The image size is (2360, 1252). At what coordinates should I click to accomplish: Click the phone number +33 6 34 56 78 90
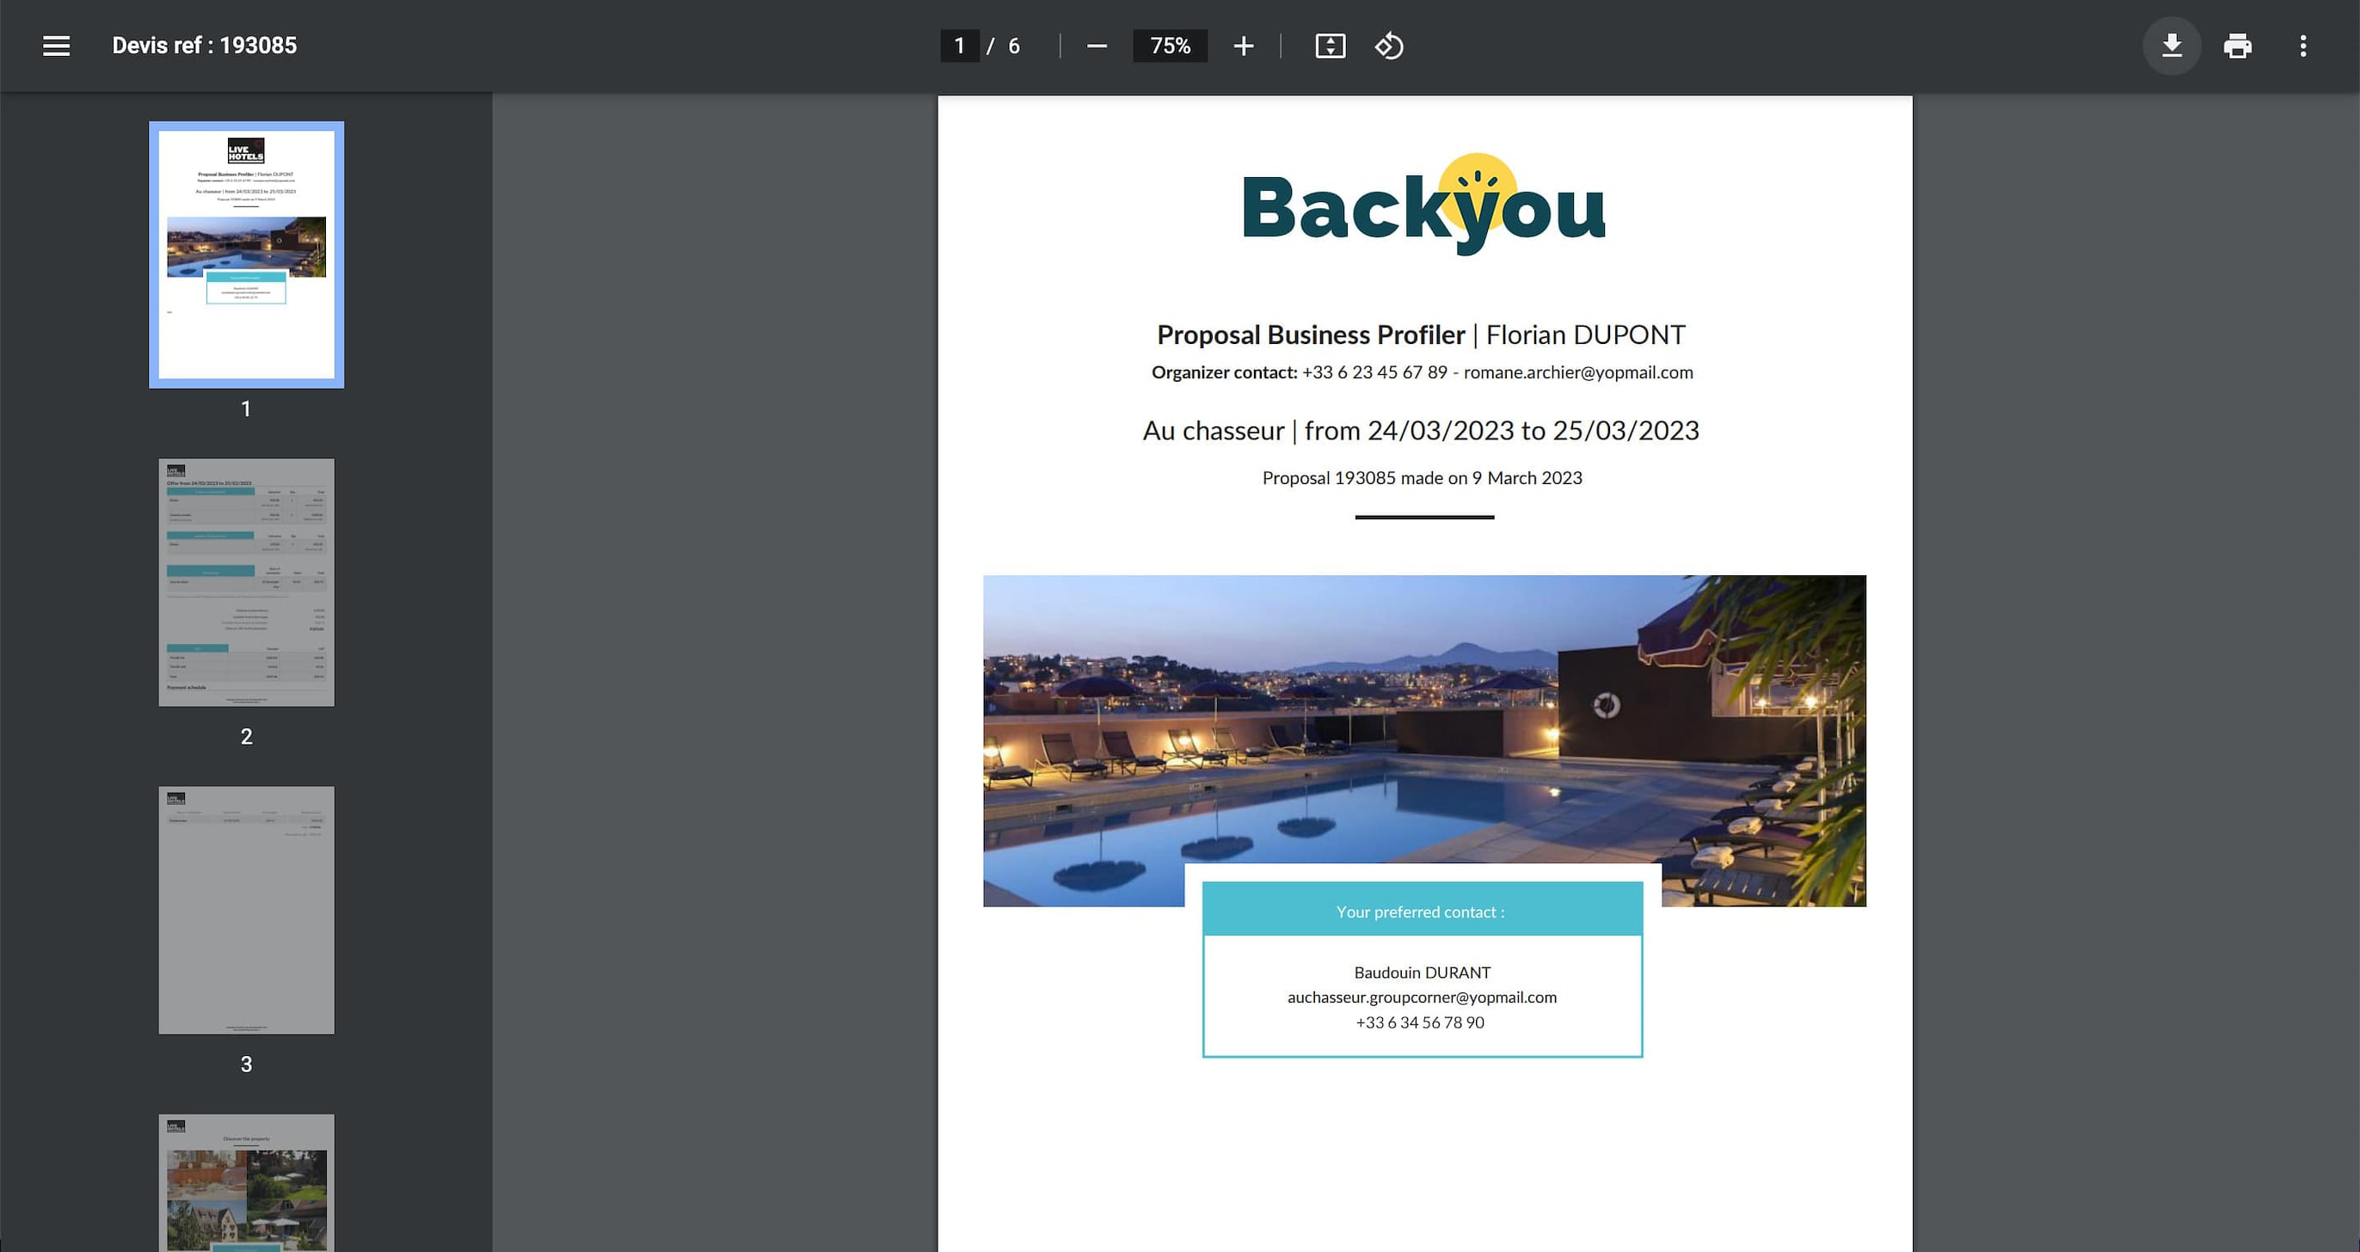(1420, 1022)
